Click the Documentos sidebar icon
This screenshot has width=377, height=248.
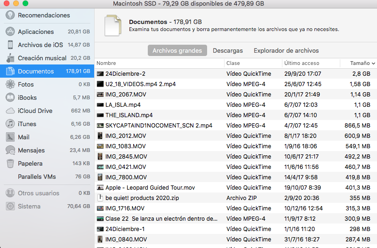tap(10, 71)
